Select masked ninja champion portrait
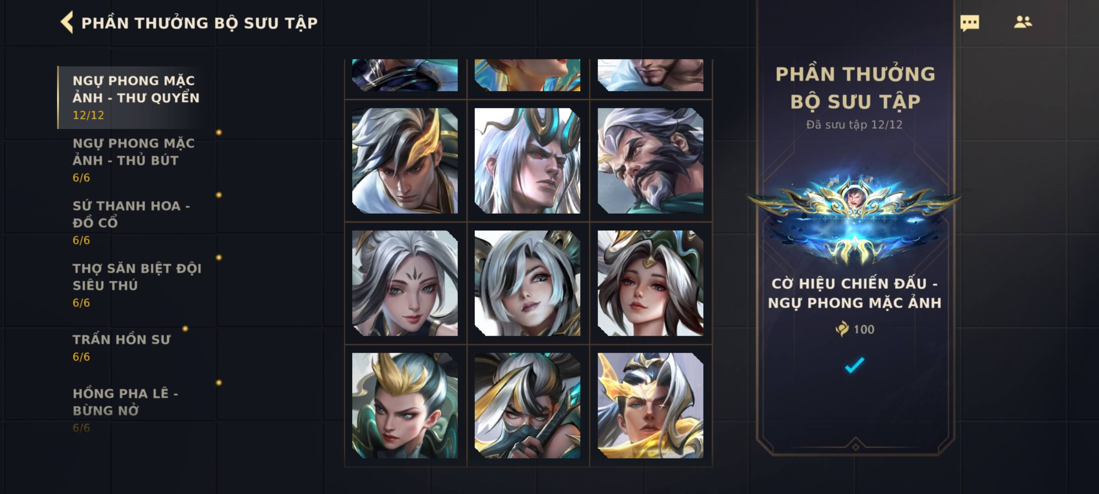 coord(528,406)
